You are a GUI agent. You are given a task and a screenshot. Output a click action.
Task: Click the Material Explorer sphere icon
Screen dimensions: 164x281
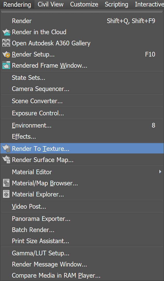pos(6,194)
